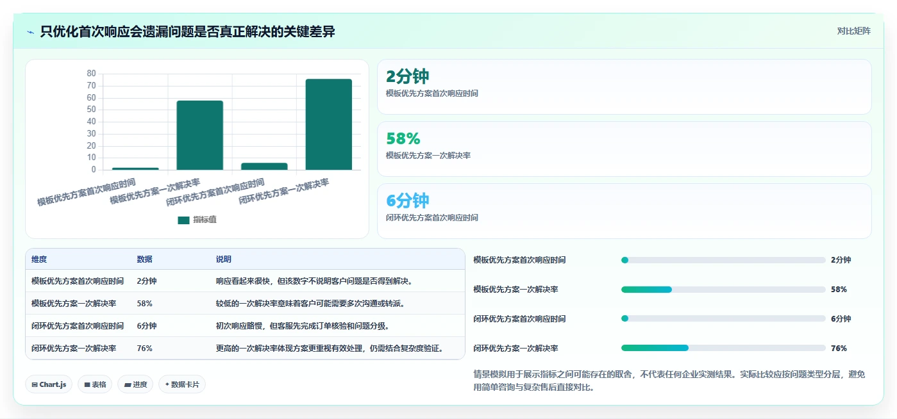The image size is (897, 419).
Task: Click the 数据 column header
Action: 144,259
